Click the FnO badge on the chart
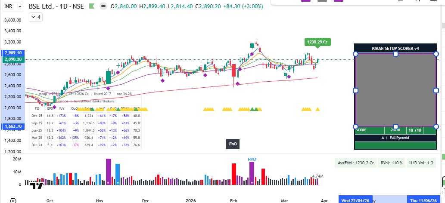 pyautogui.click(x=233, y=144)
